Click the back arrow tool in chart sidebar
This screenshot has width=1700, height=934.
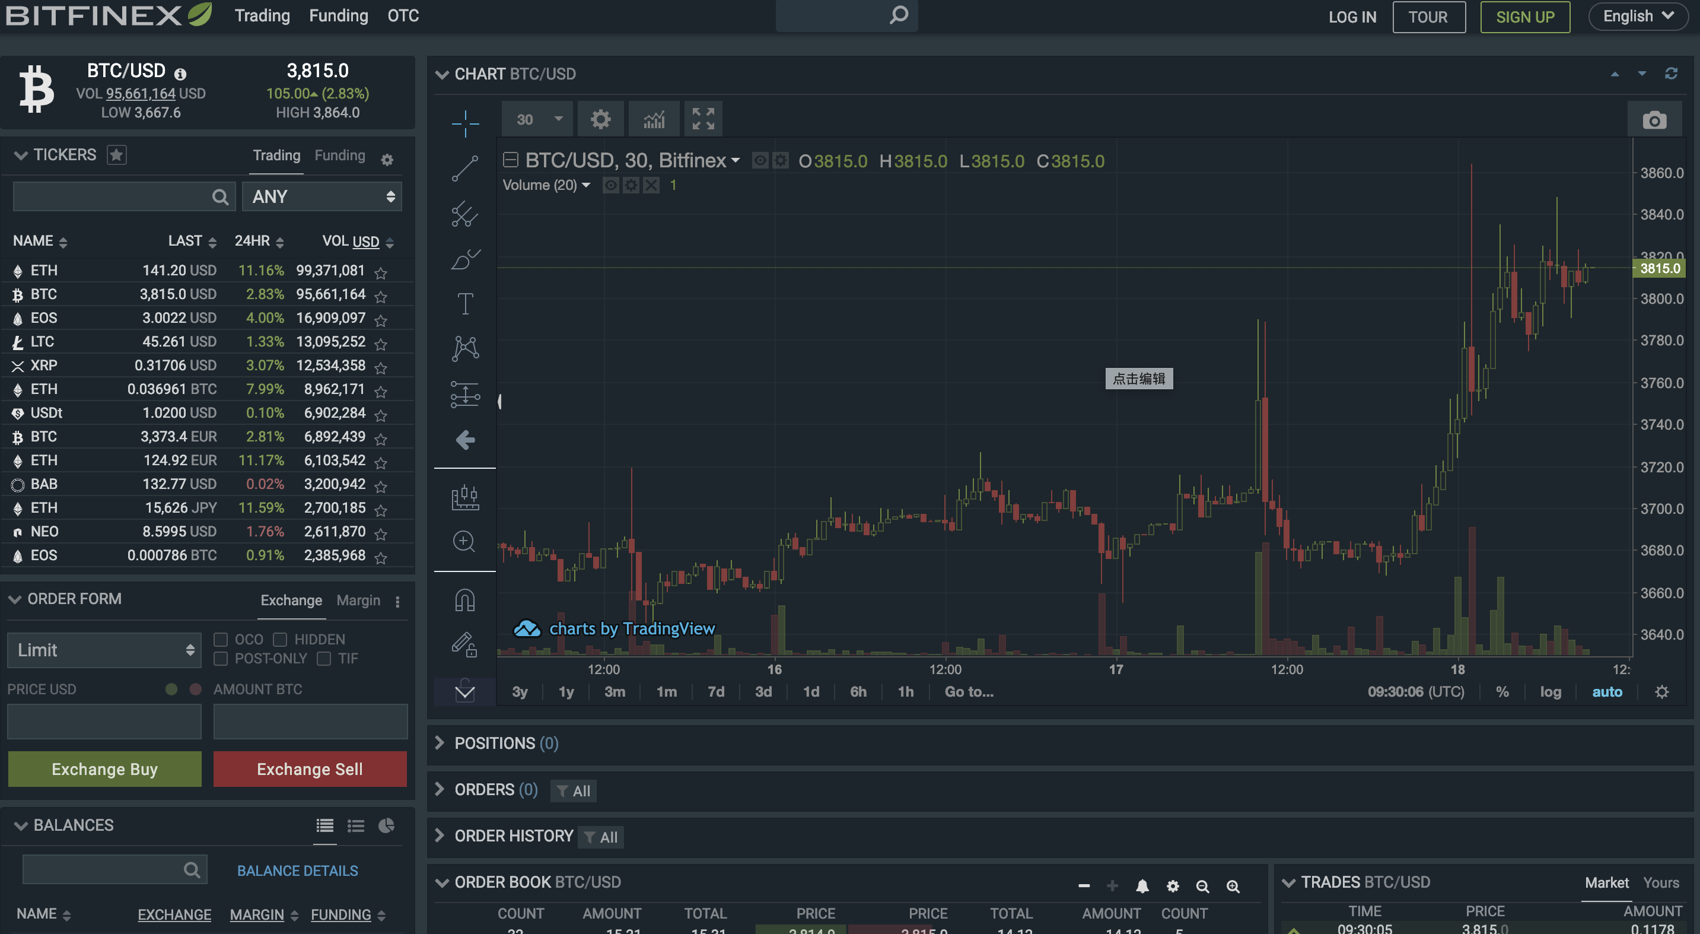point(465,440)
